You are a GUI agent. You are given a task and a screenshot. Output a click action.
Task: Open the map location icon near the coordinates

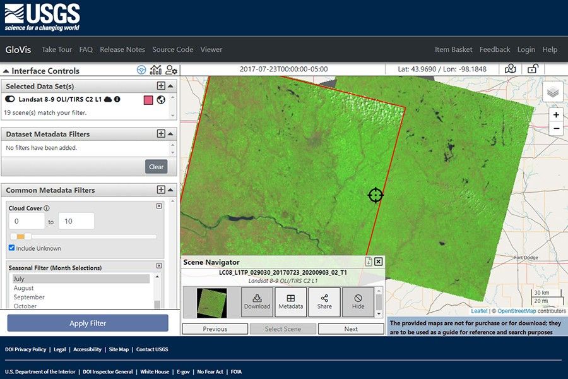[x=511, y=68]
